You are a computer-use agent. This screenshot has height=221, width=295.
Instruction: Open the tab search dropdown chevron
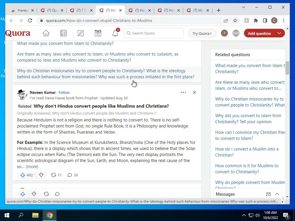click(243, 7)
